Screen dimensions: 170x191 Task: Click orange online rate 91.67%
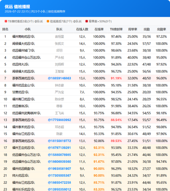[99, 162]
